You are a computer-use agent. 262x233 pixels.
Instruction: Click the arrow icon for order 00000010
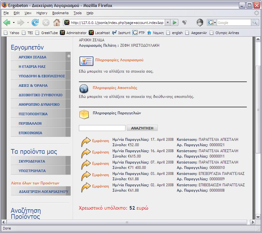pyautogui.click(x=86, y=164)
